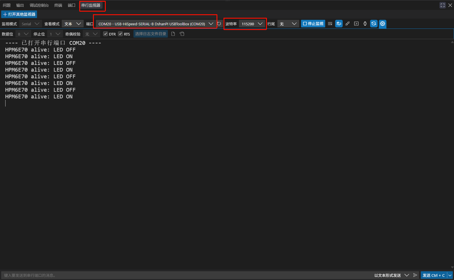The width and height of the screenshot is (454, 280).
Task: Open the 数据位 8 dropdown
Action: coord(23,34)
